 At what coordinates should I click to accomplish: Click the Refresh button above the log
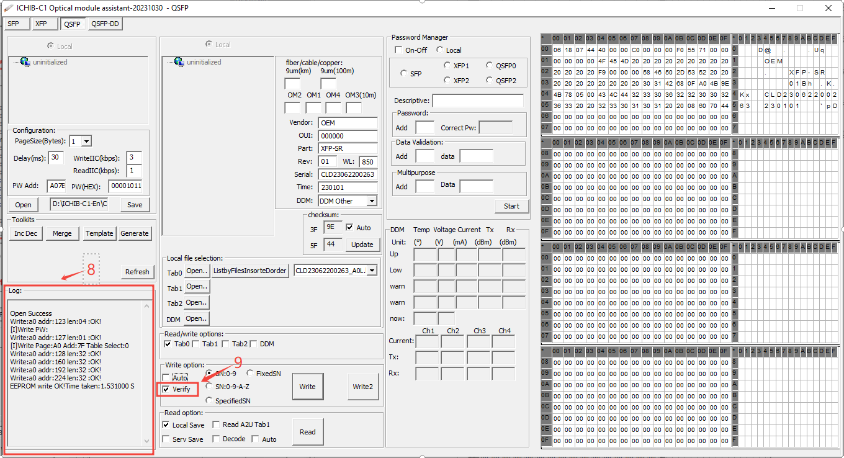[x=137, y=272]
